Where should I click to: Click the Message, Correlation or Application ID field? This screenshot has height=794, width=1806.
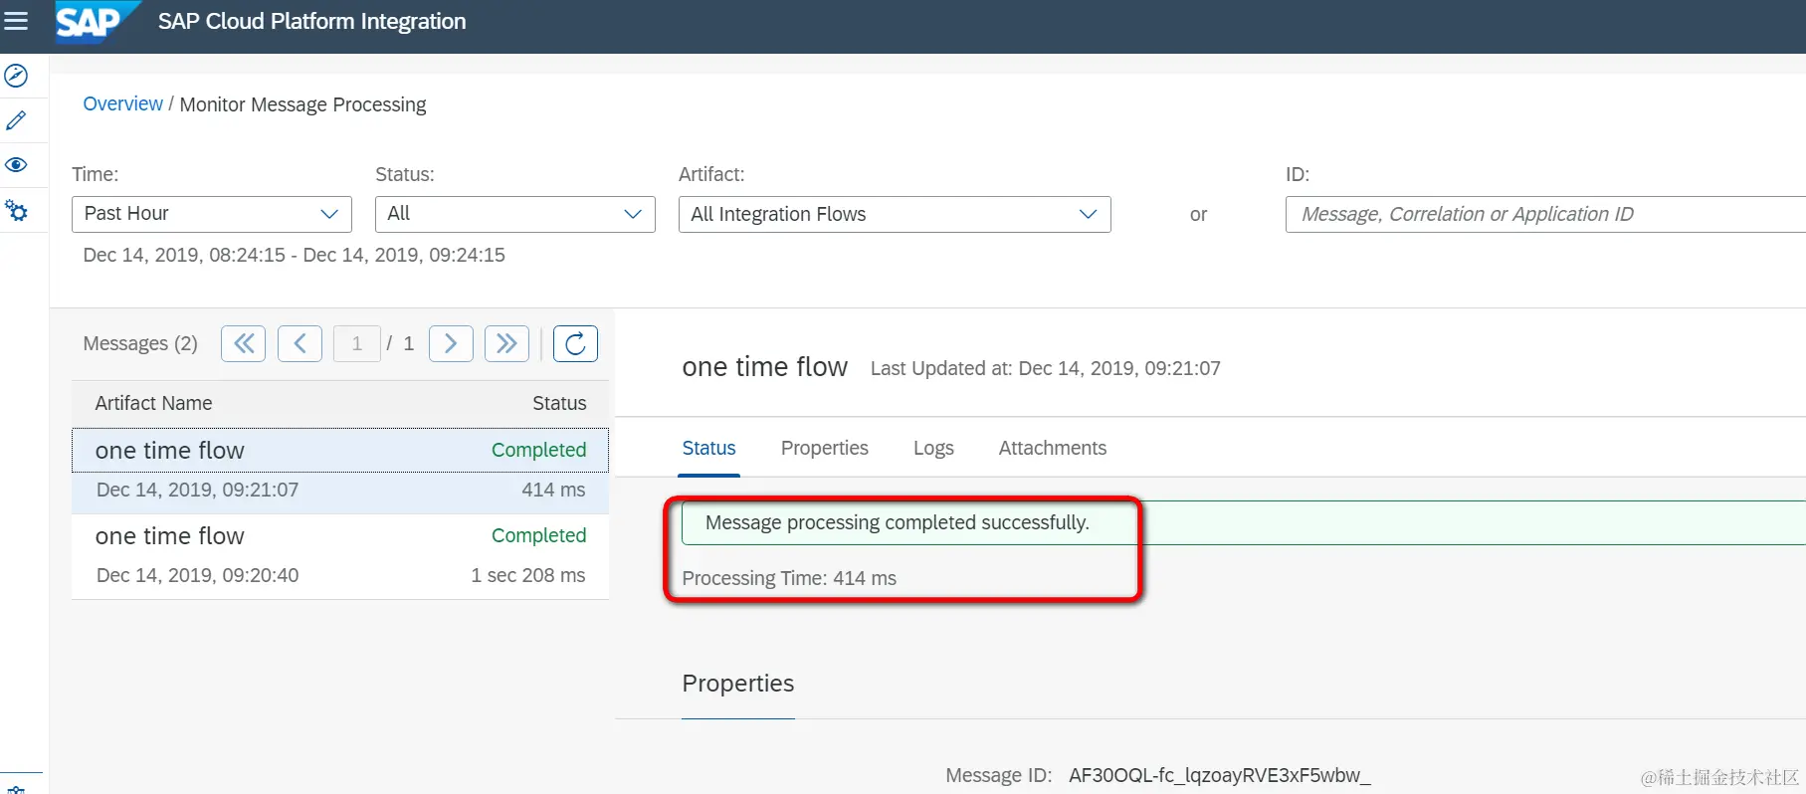click(x=1545, y=214)
